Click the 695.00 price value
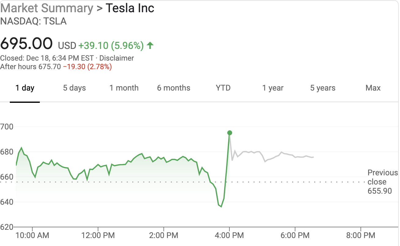Image resolution: width=400 pixels, height=246 pixels. point(27,43)
